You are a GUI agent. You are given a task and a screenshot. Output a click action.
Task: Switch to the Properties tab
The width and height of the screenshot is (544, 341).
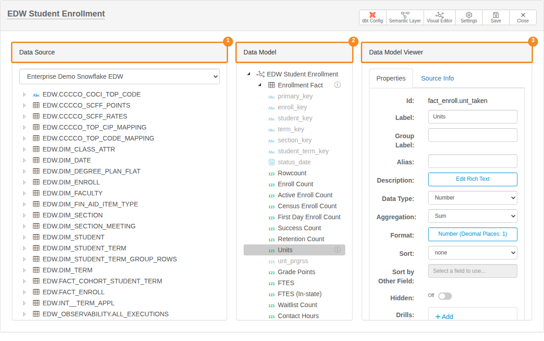click(x=391, y=78)
